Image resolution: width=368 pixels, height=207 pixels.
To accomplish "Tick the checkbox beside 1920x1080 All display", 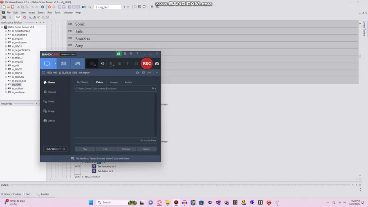I will click(x=43, y=73).
